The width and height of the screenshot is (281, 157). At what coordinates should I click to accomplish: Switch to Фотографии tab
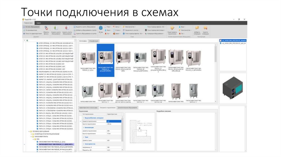pyautogui.click(x=83, y=41)
